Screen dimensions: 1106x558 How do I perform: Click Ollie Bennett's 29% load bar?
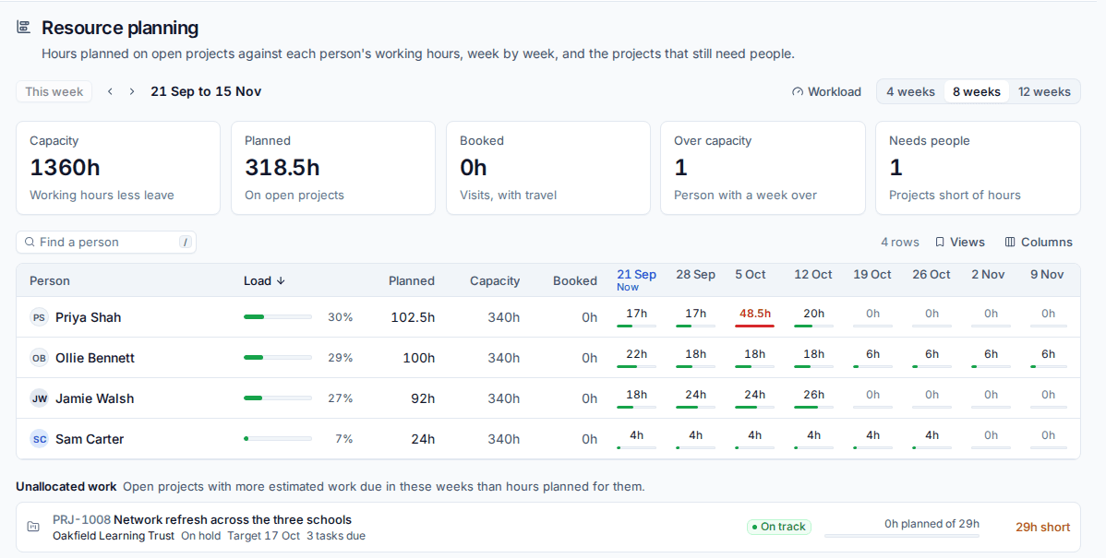point(278,358)
